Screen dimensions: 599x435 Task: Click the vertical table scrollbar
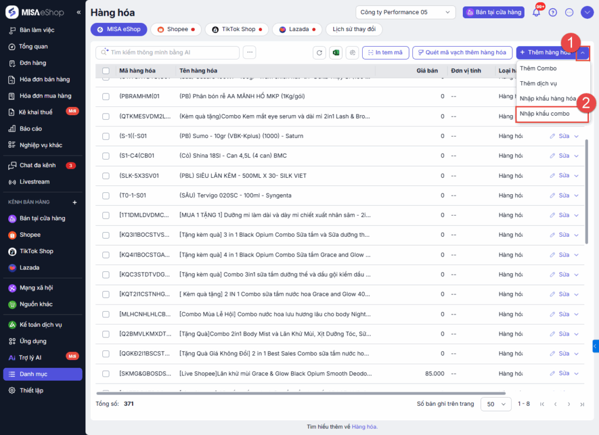click(x=586, y=192)
